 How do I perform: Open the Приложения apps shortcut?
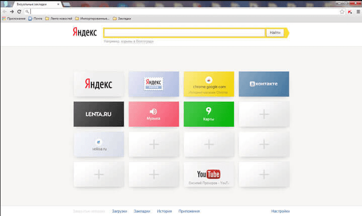[x=14, y=19]
